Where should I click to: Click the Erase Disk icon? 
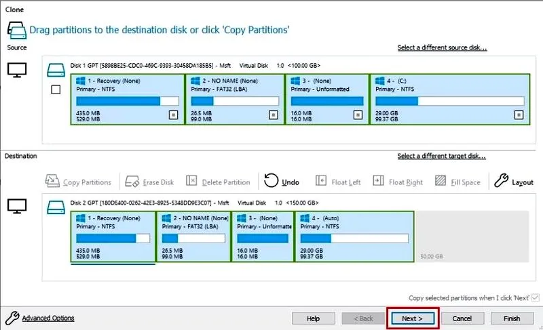[x=132, y=181]
